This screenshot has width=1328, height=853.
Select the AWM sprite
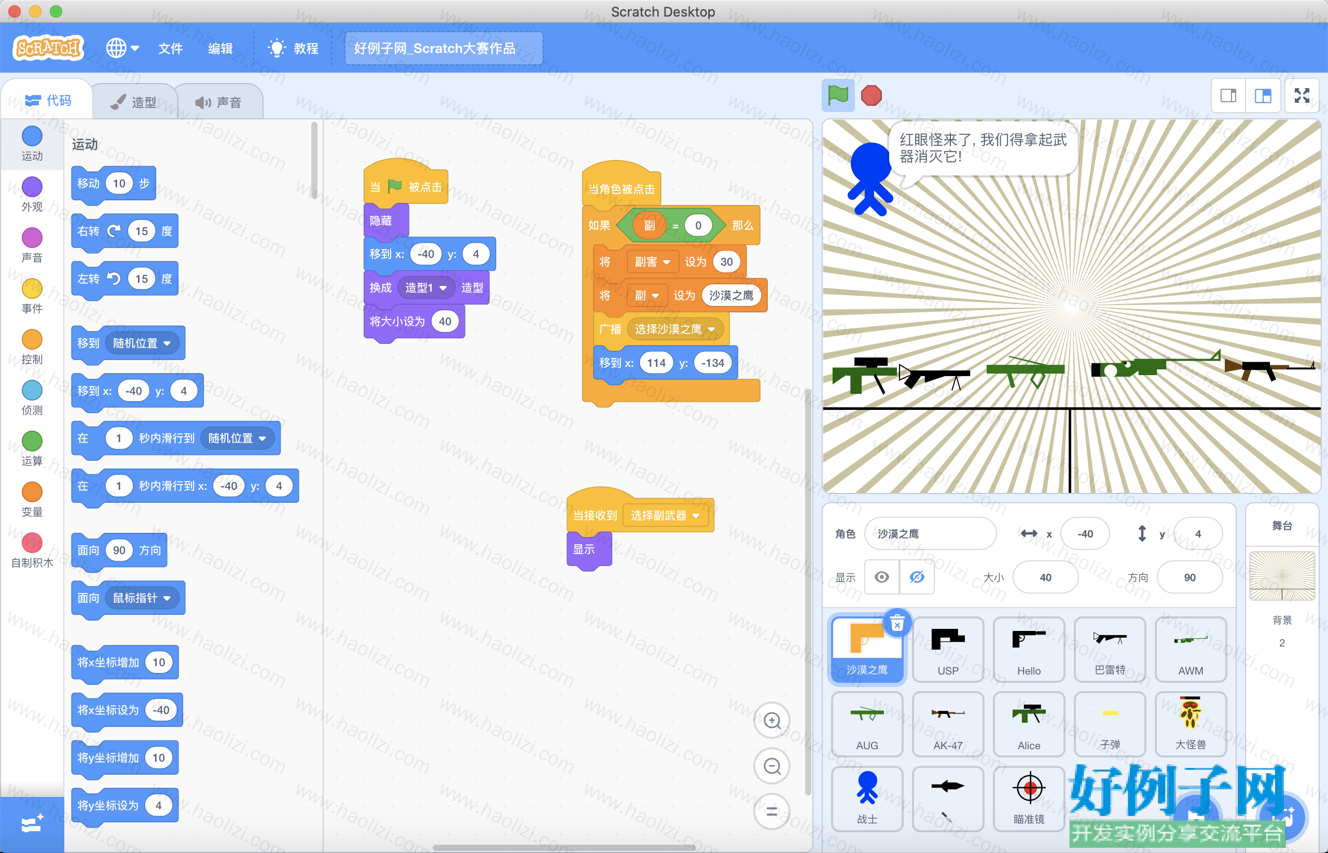(1190, 650)
